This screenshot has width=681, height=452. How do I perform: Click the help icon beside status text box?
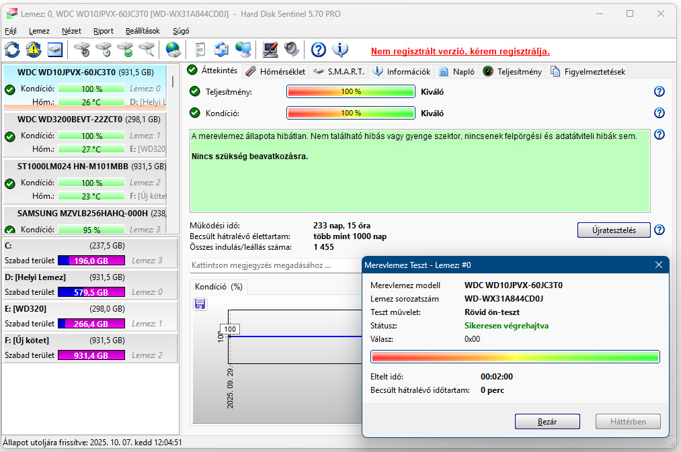659,134
